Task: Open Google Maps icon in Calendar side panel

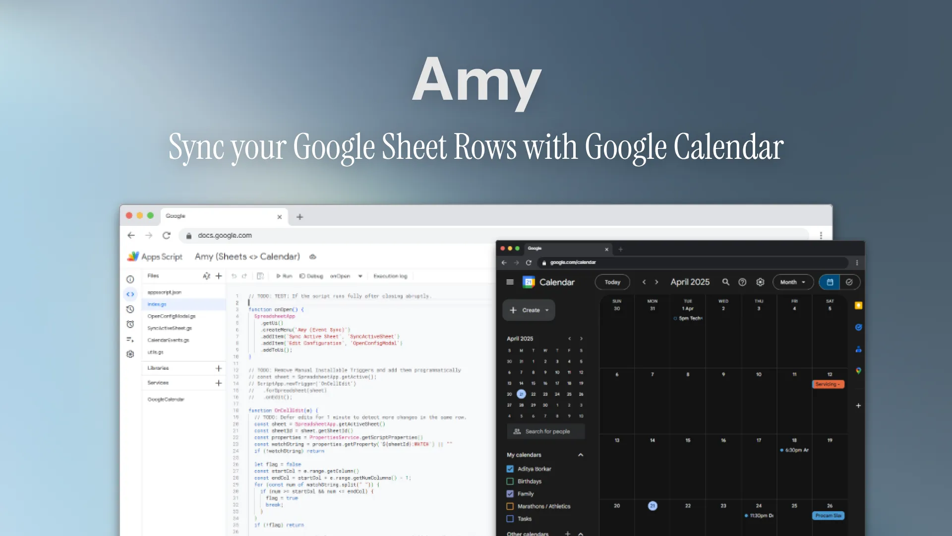Action: click(858, 371)
